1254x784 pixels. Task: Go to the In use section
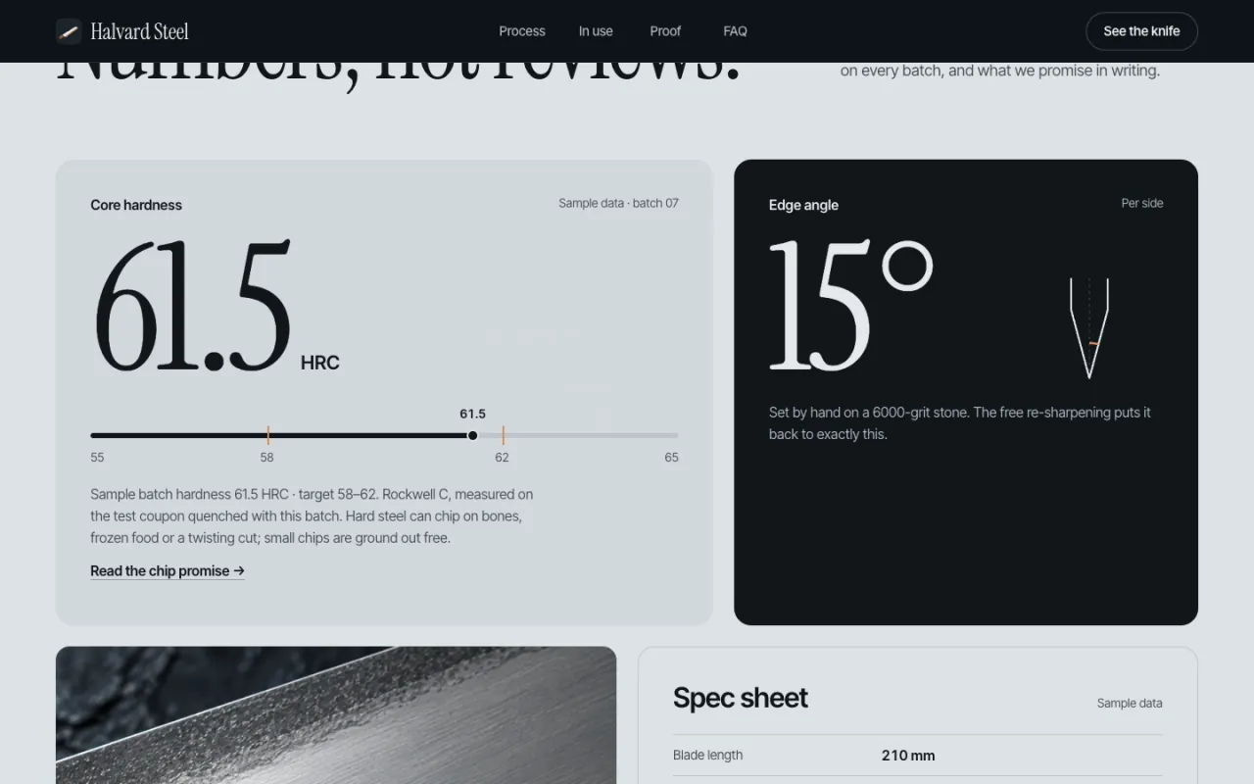point(596,31)
